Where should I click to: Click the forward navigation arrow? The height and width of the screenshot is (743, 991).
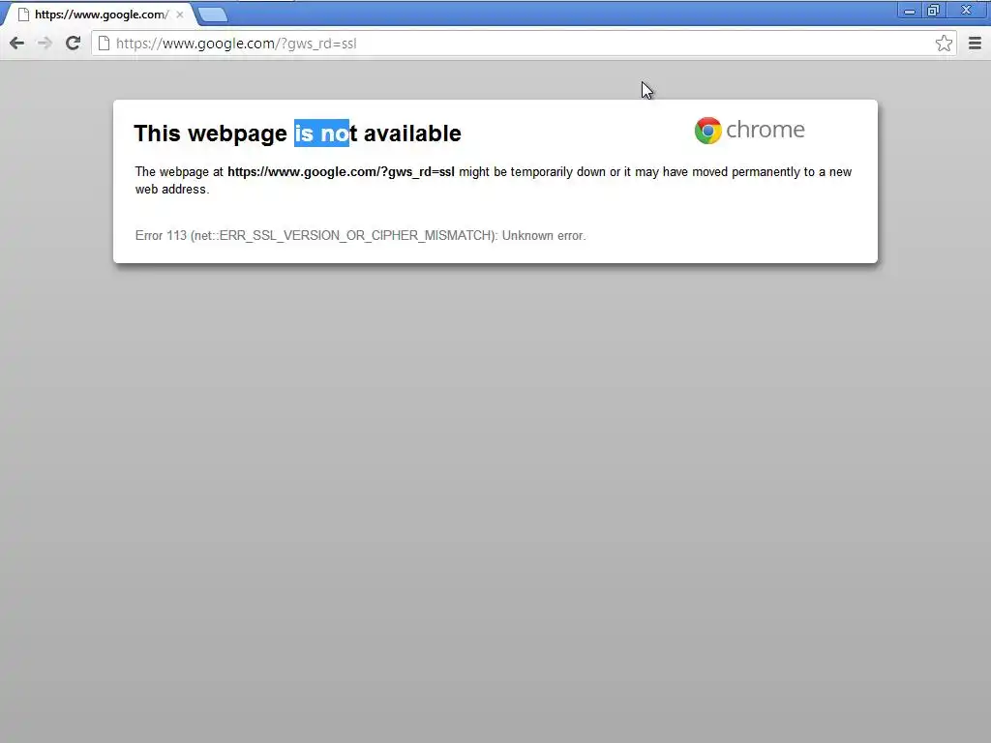(x=45, y=43)
